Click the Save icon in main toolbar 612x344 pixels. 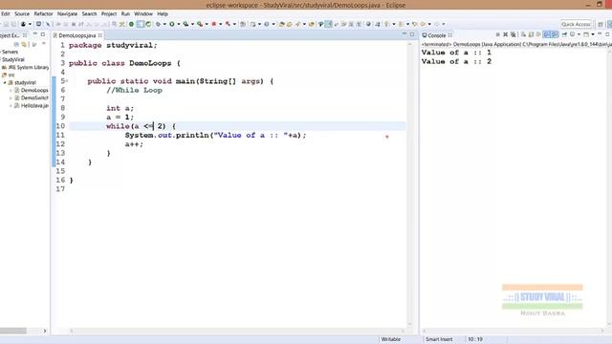[6, 24]
